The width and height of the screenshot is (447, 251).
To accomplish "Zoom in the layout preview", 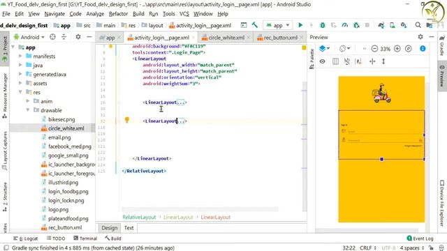I will (397, 49).
